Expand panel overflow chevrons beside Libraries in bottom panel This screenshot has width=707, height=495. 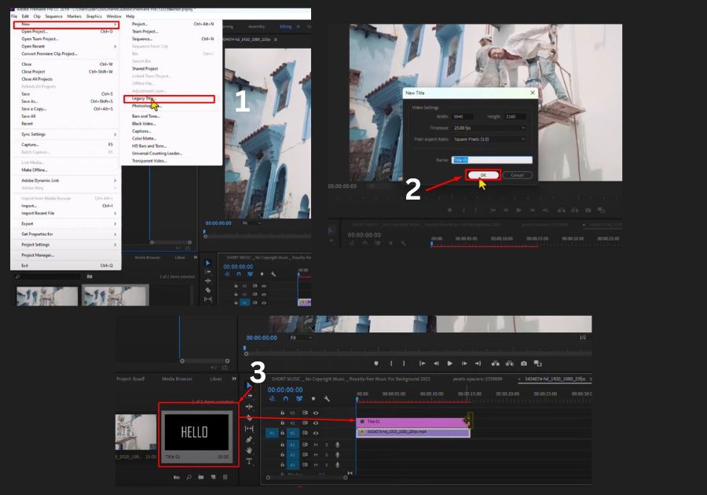click(234, 379)
